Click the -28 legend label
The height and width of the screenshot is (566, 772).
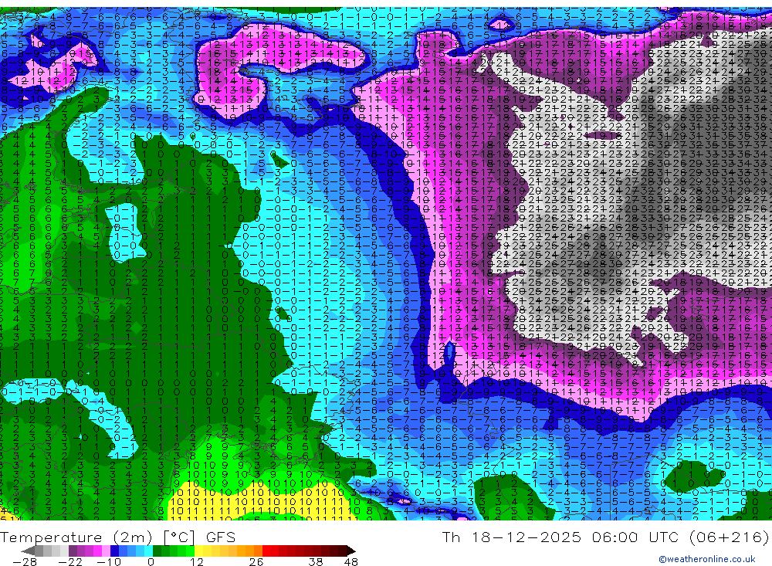[x=25, y=561]
